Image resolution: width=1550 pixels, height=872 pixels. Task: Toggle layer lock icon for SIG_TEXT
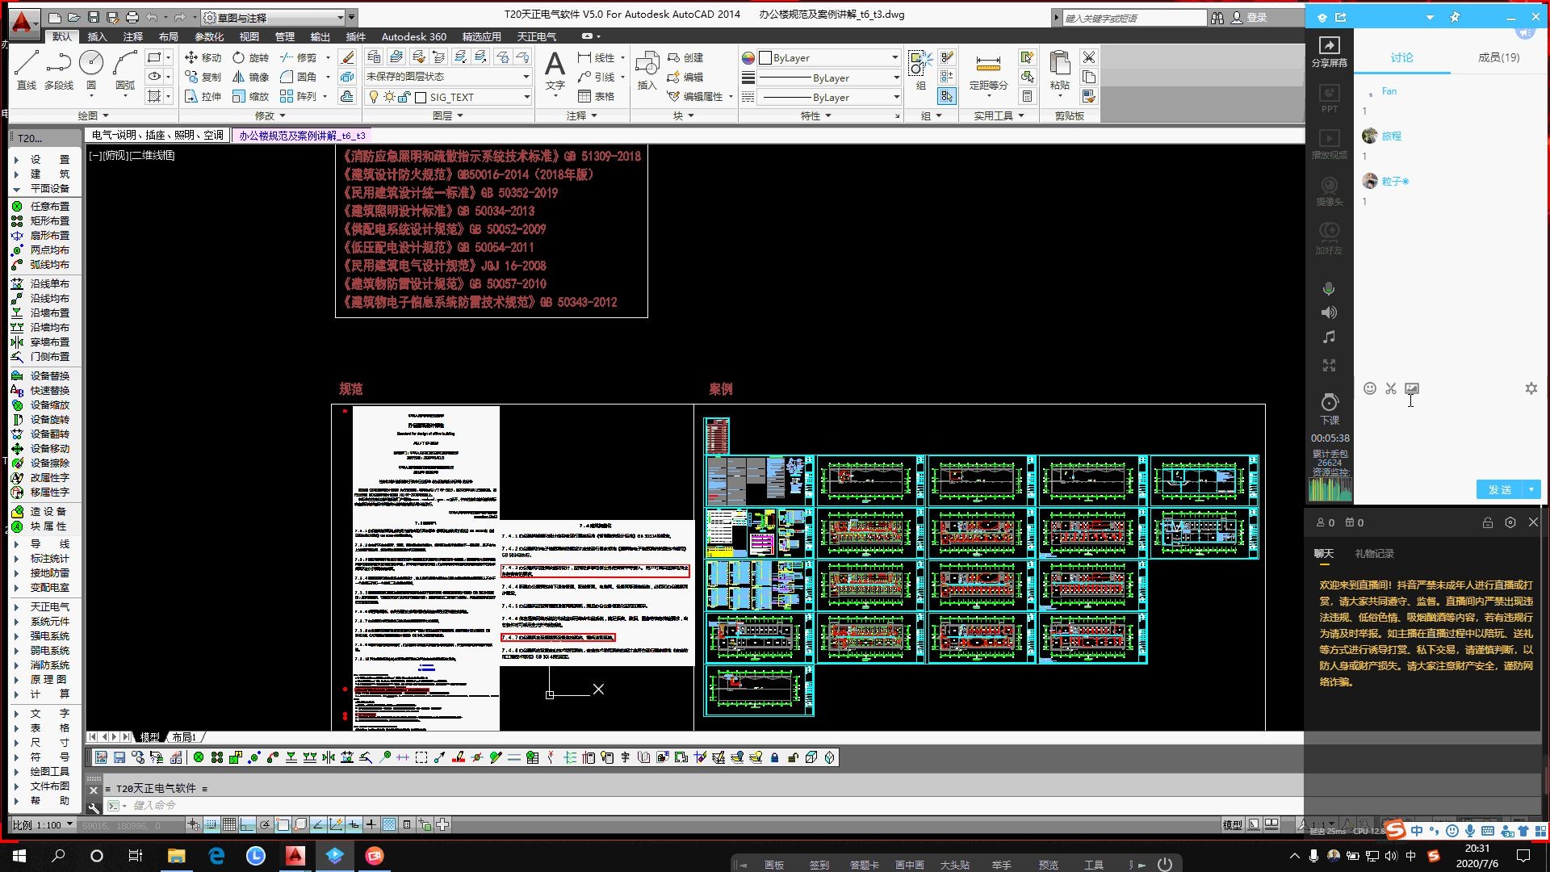(404, 97)
